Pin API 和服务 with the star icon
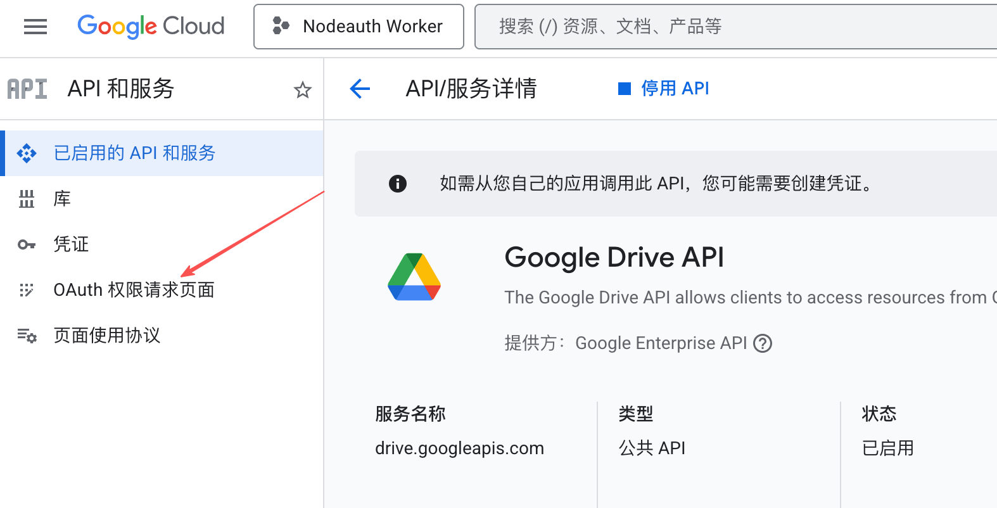The image size is (997, 508). point(302,90)
